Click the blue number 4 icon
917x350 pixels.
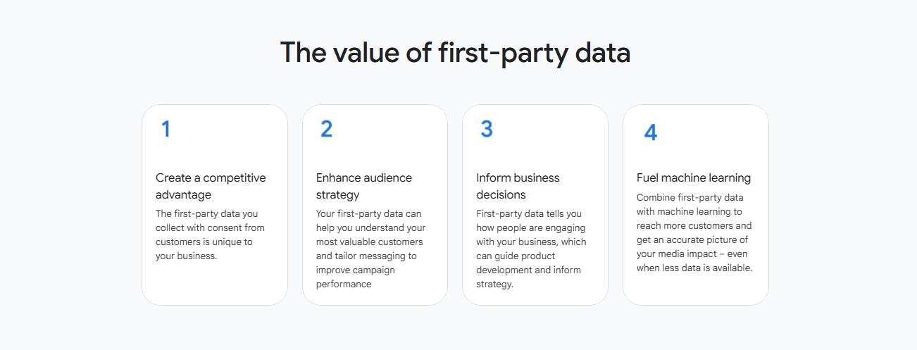[x=651, y=132]
